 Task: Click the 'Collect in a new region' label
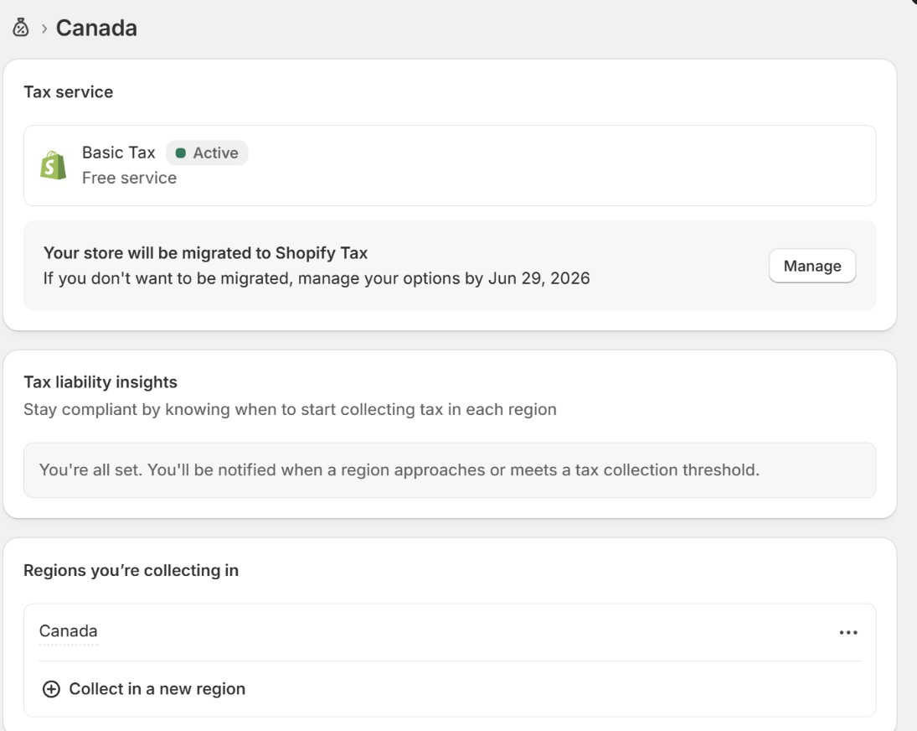(157, 689)
